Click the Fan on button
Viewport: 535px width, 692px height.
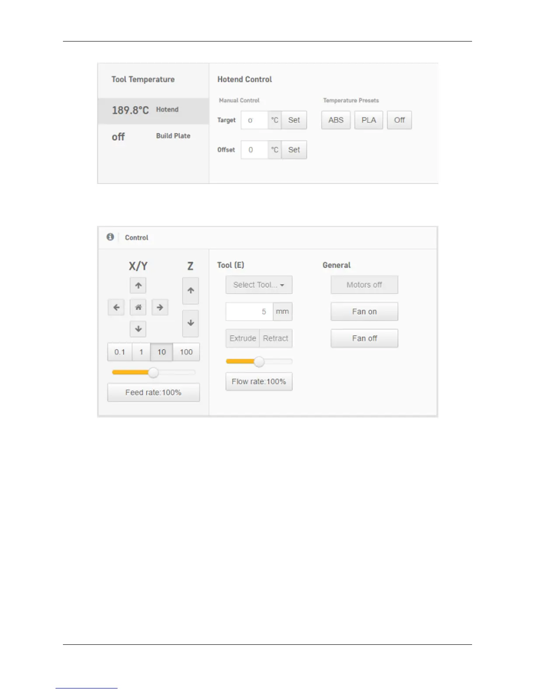(365, 312)
